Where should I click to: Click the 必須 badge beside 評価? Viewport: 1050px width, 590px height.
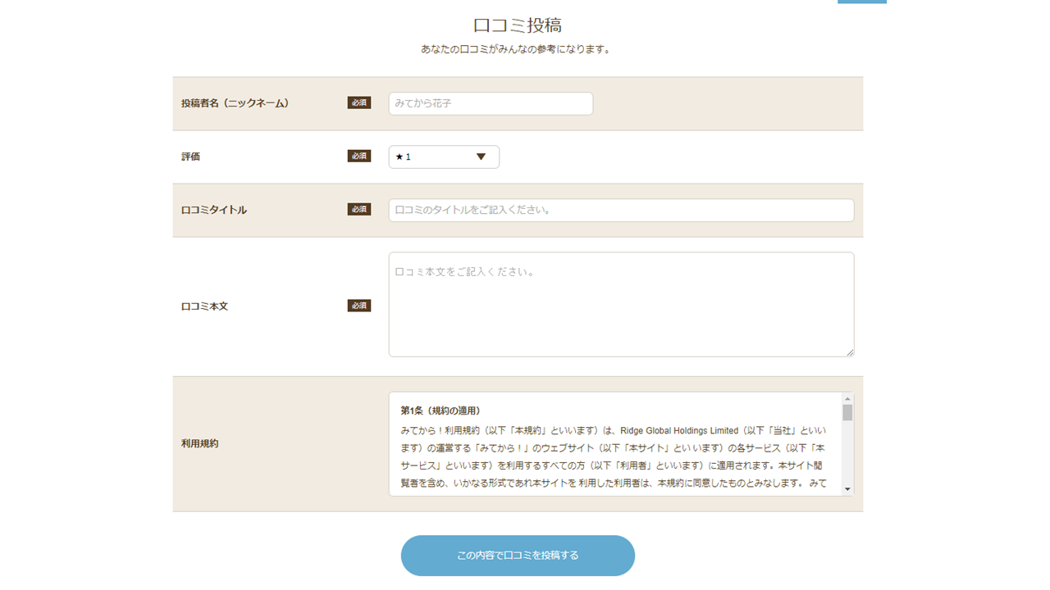[x=358, y=157]
